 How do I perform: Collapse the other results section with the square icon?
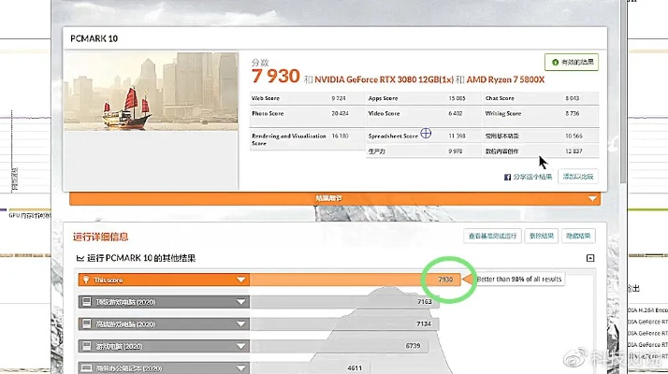tap(590, 258)
